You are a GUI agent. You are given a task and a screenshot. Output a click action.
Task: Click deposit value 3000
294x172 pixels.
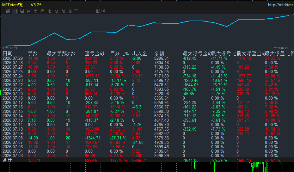coord(137,156)
